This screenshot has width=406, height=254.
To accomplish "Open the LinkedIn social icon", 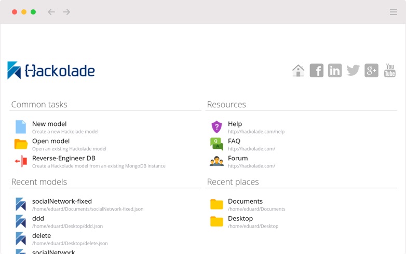I will [335, 70].
